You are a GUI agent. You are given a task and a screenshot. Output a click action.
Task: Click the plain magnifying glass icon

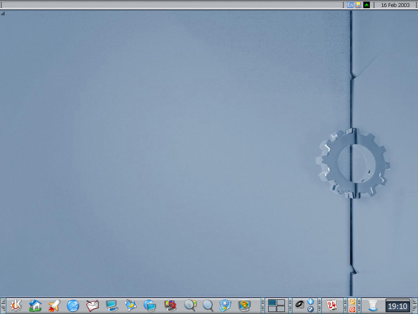[x=208, y=305]
